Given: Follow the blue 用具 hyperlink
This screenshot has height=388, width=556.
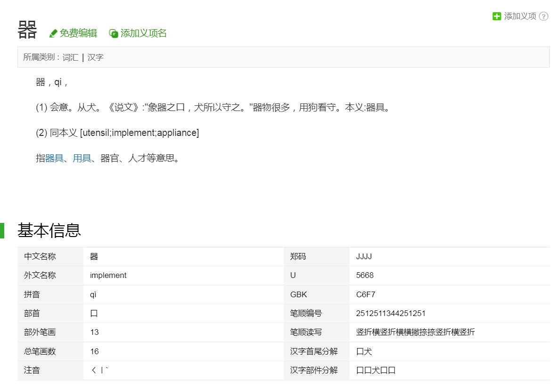Looking at the screenshot, I should (x=82, y=158).
